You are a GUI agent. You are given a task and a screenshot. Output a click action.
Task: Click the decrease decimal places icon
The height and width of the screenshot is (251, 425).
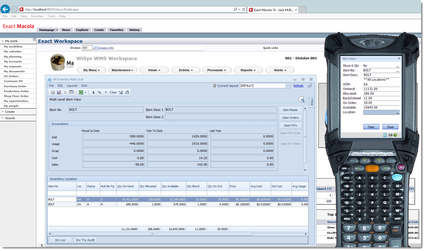tap(127, 92)
